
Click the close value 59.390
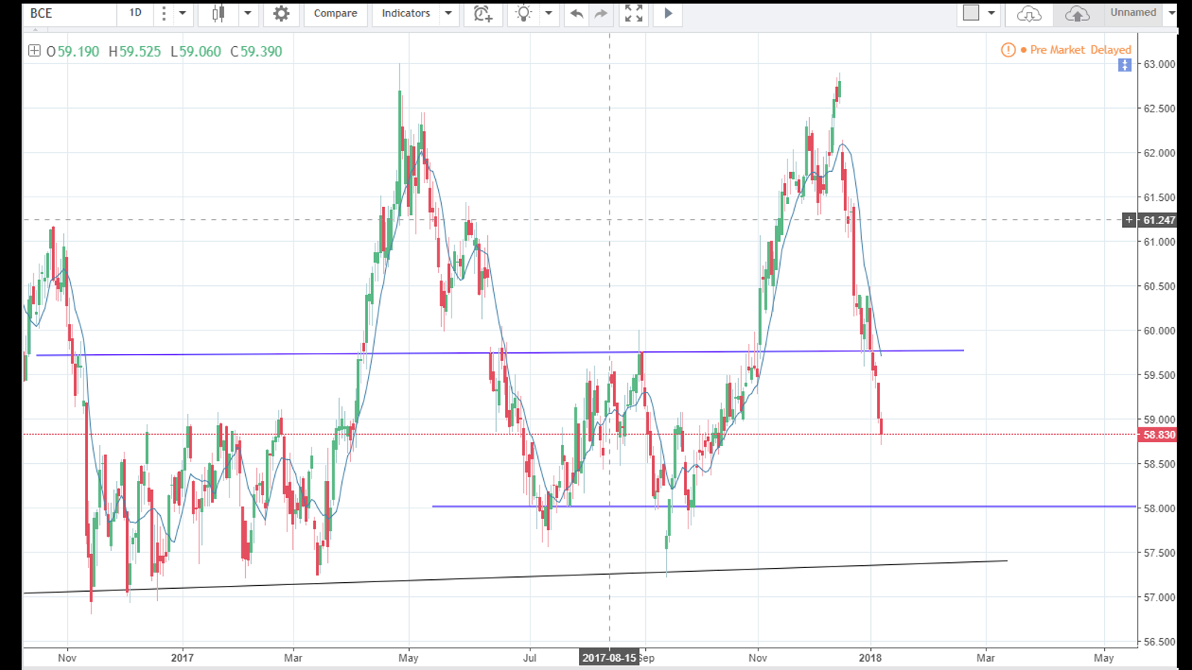(261, 51)
